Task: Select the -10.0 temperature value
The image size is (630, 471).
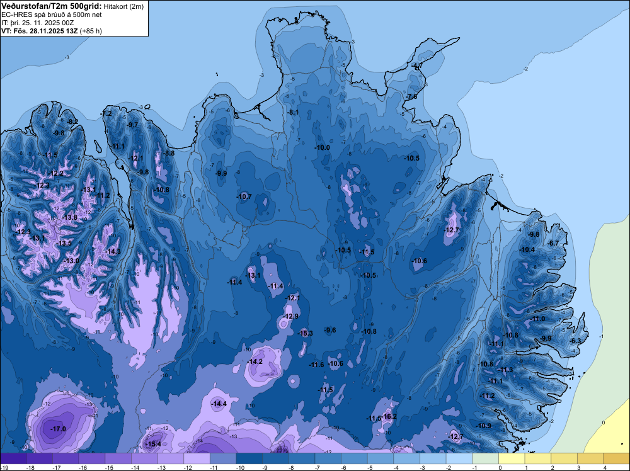Action: 322,148
